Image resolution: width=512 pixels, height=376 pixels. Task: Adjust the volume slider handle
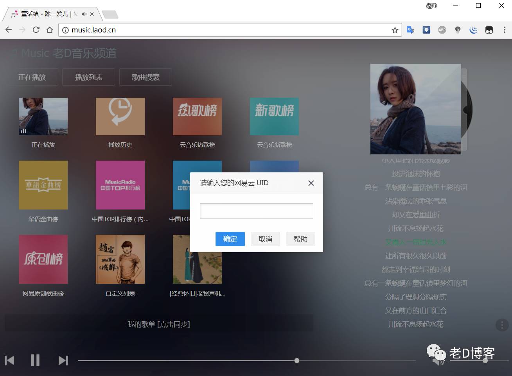(485, 360)
